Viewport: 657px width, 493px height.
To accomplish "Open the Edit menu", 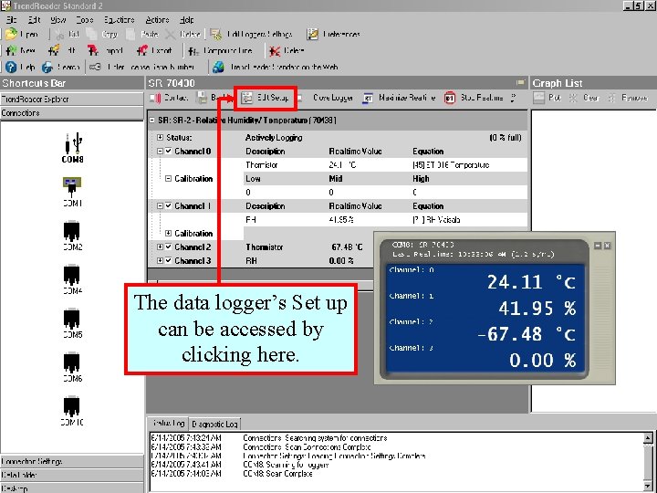I will [35, 20].
